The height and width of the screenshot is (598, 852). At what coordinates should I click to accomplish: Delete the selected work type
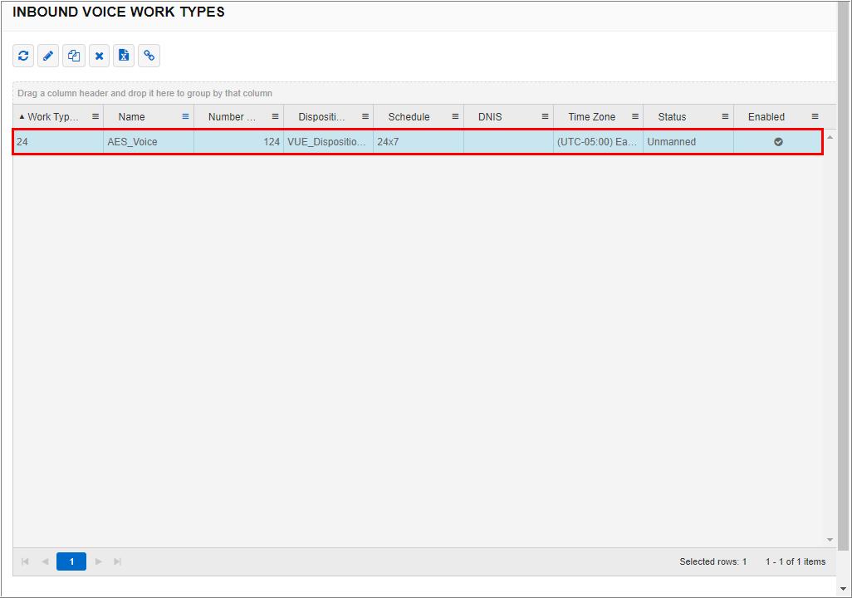click(x=99, y=56)
